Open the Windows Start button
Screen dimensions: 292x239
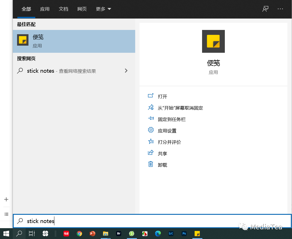pos(6,234)
